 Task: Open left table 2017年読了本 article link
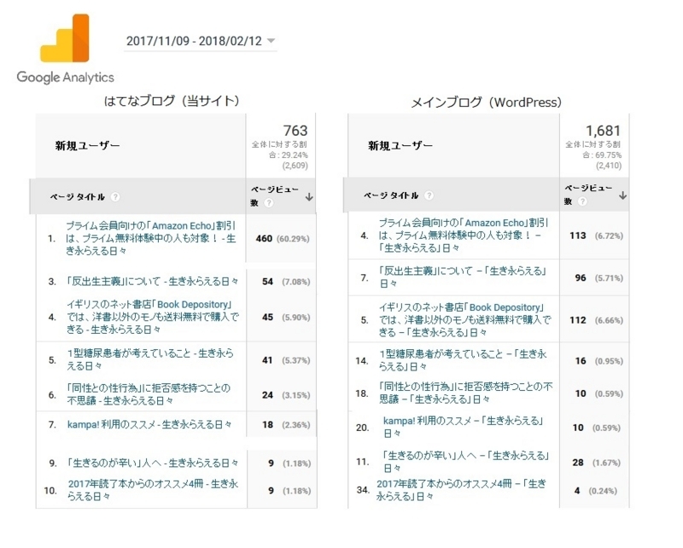point(153,490)
